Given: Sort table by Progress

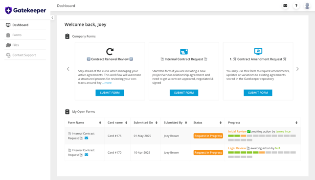Looking at the screenshot, I should (296, 122).
